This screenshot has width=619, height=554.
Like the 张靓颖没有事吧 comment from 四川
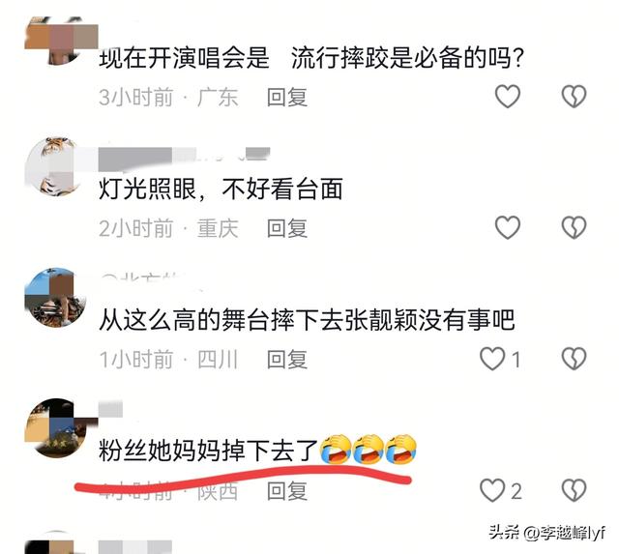click(492, 359)
